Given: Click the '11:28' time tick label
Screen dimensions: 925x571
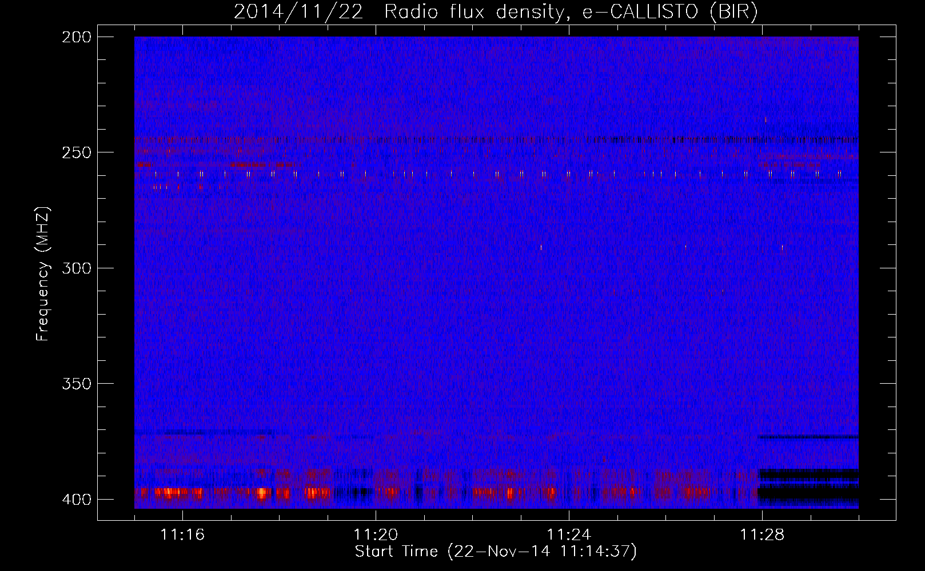Looking at the screenshot, I should point(762,535).
